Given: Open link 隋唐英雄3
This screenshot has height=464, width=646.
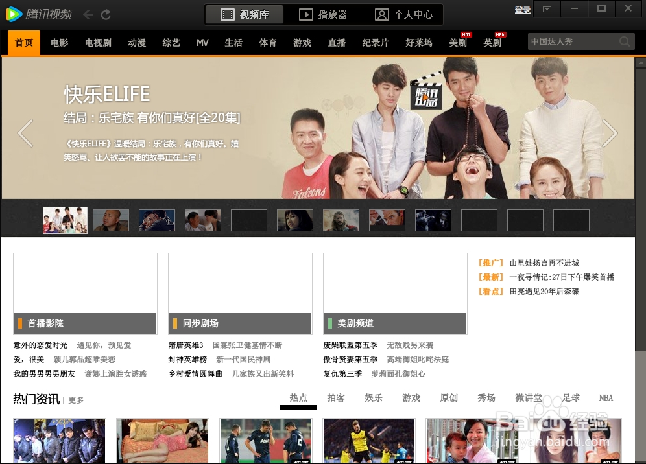Looking at the screenshot, I should 185,345.
